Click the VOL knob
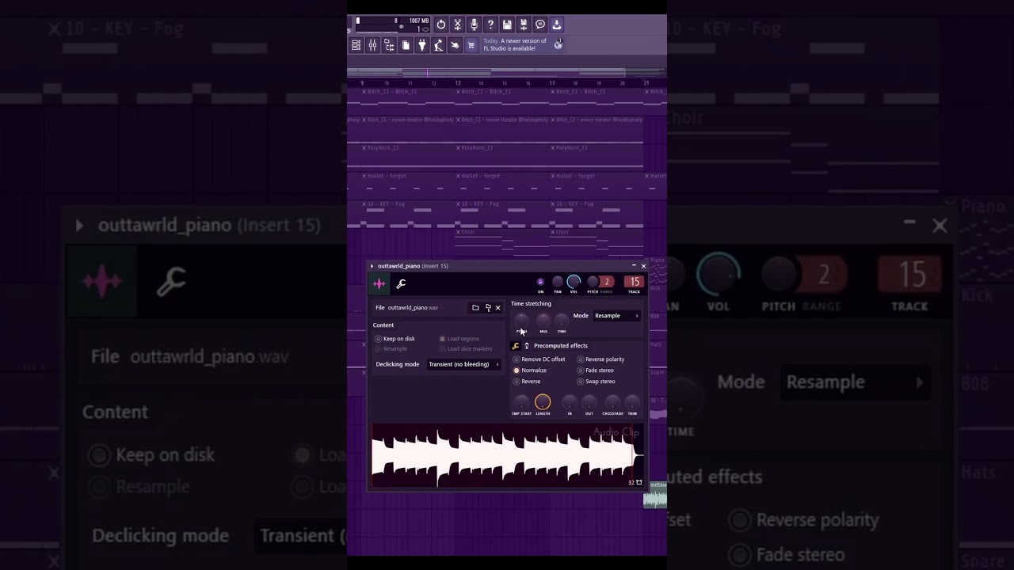 (574, 282)
